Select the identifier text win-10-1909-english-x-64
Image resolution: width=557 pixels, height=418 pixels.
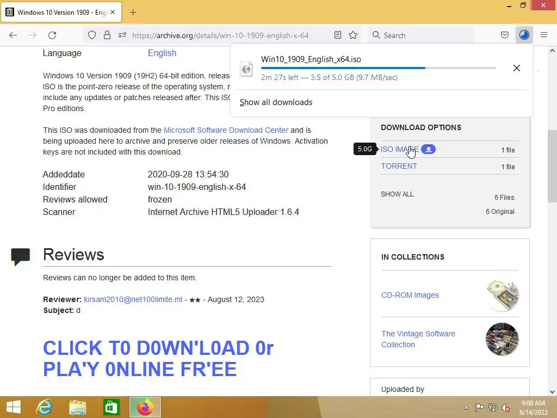point(197,187)
